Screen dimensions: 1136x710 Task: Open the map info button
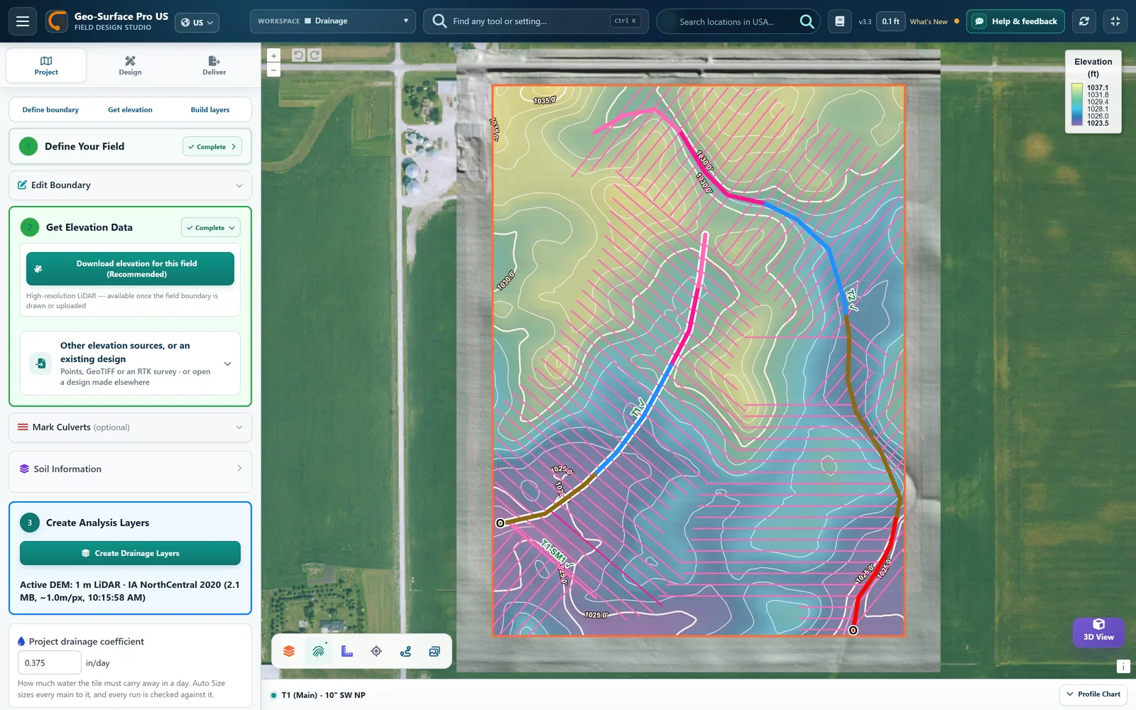[1123, 666]
